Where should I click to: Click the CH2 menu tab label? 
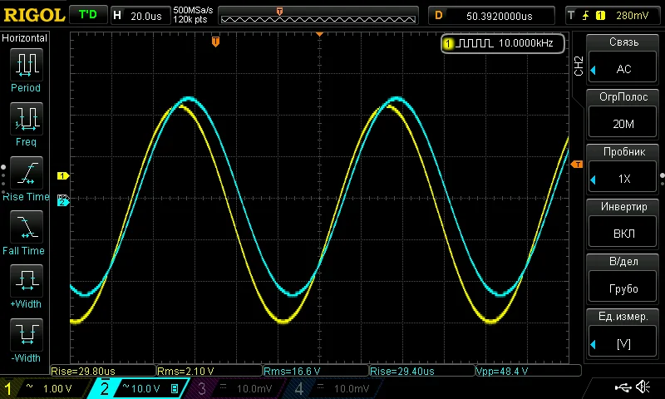click(x=579, y=66)
